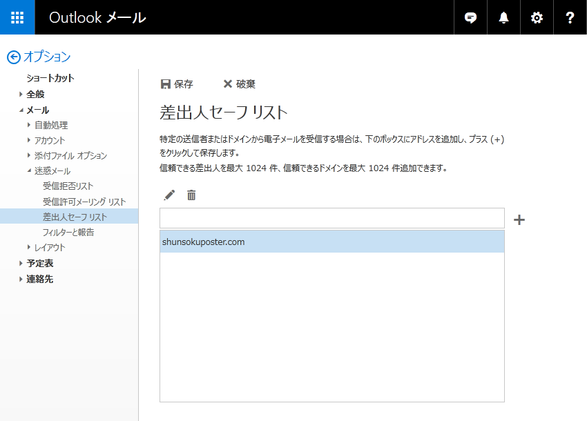Open フィルターと報告 settings
This screenshot has height=421, width=587.
pyautogui.click(x=68, y=232)
